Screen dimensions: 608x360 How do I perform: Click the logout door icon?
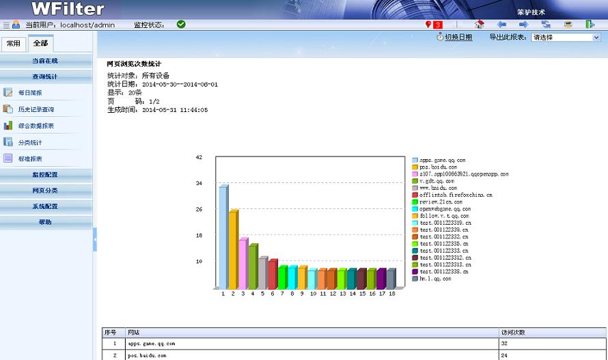590,25
